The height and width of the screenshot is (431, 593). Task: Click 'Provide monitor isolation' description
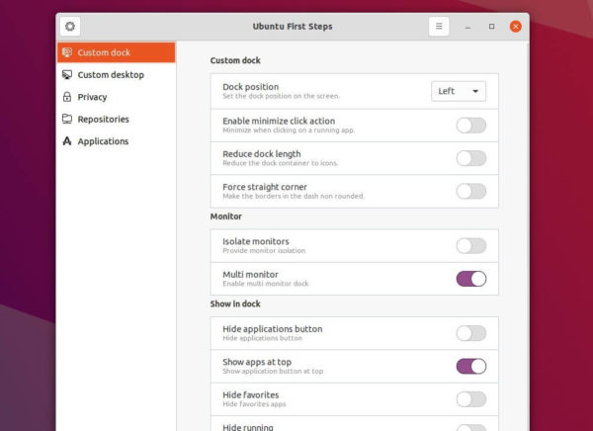pyautogui.click(x=264, y=250)
